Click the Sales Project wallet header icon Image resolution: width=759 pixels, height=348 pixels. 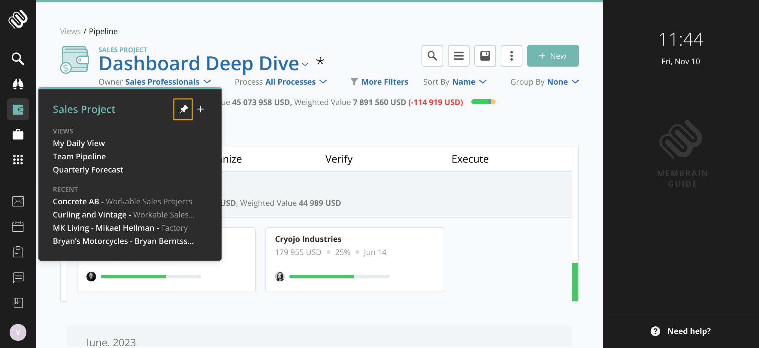75,60
